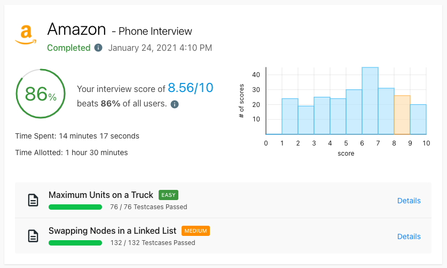The height and width of the screenshot is (268, 447).
Task: Click the '# of scores' y-axis label
Action: [241, 101]
